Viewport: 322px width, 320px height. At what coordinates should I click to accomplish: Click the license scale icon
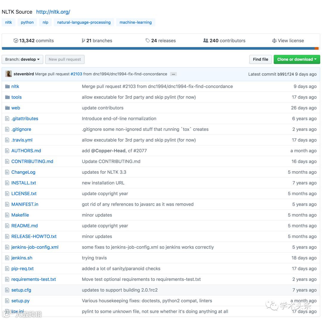(274, 40)
